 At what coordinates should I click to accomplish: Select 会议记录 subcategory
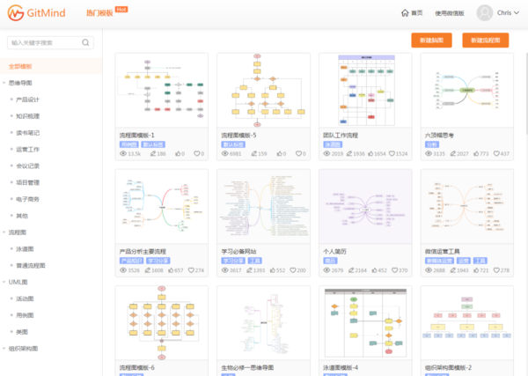coord(27,166)
